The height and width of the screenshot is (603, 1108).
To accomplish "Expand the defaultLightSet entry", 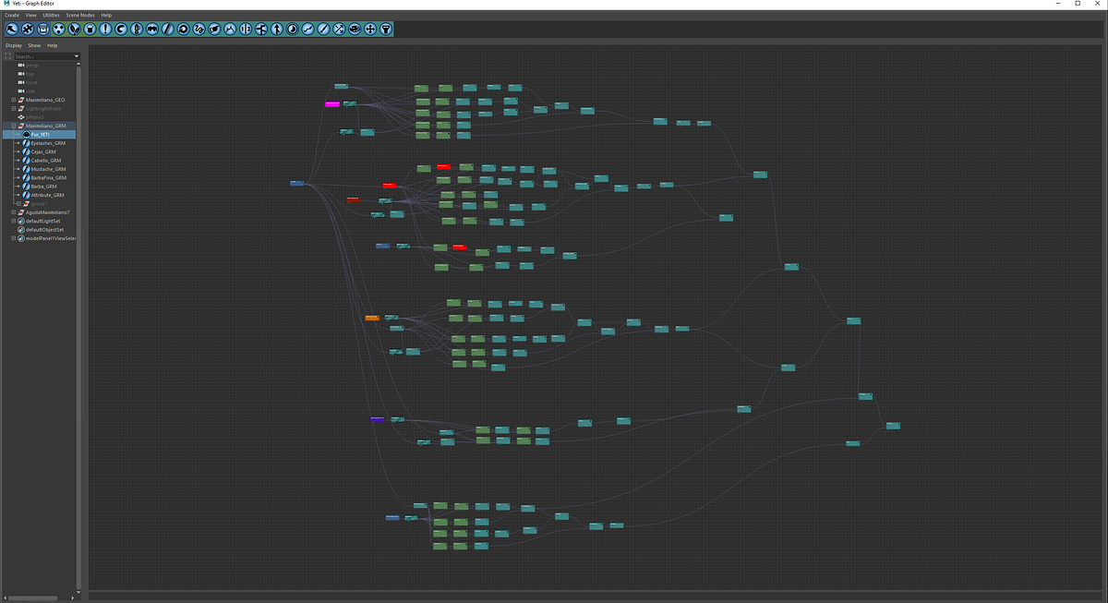I will pyautogui.click(x=14, y=222).
